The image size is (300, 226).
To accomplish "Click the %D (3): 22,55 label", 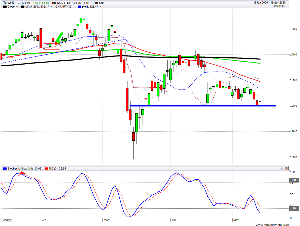I will (57, 168).
